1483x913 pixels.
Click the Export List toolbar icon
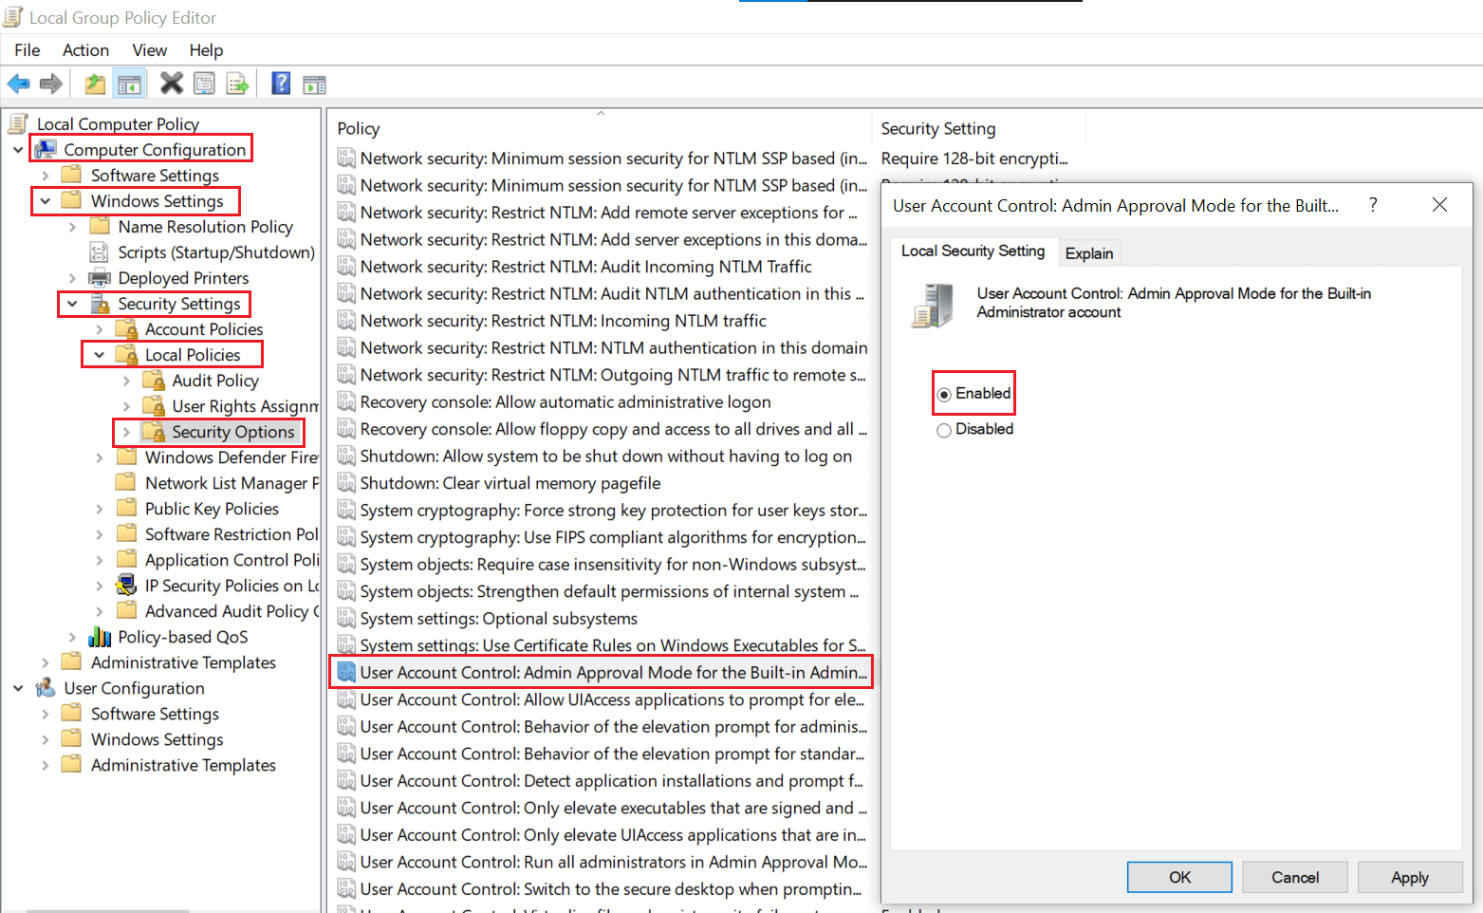(x=237, y=84)
